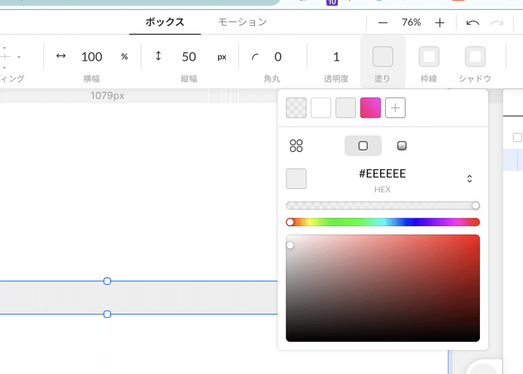Edit the 角丸 value 0

point(278,57)
